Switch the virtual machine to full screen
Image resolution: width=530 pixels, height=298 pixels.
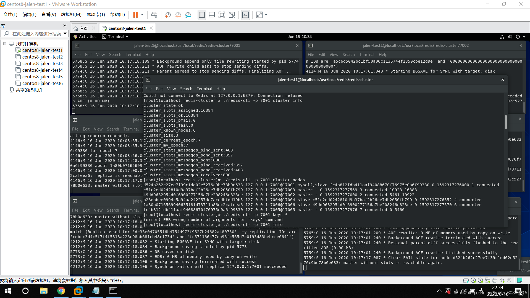click(222, 15)
